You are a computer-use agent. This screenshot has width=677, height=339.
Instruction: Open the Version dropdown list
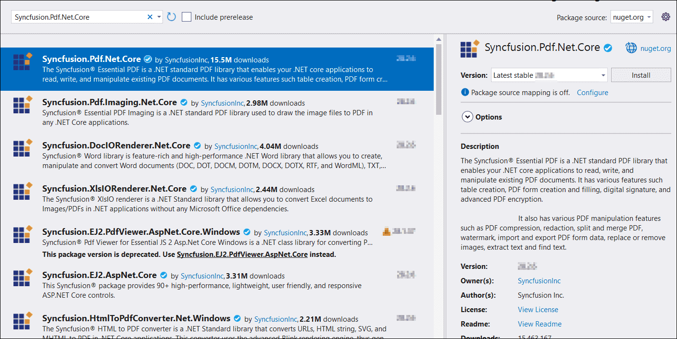[603, 75]
